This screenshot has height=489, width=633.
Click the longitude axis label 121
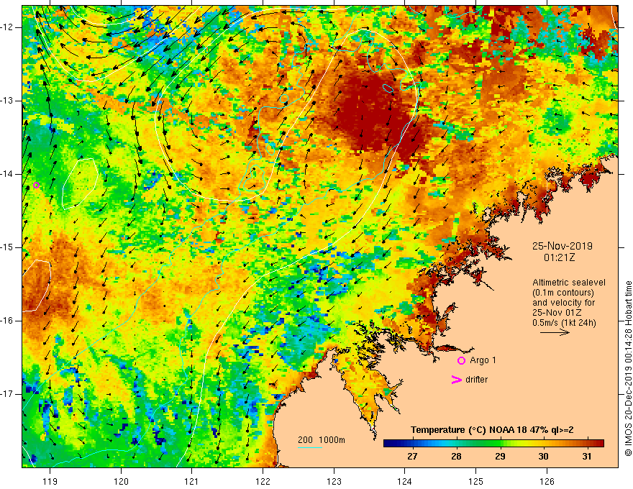(192, 481)
